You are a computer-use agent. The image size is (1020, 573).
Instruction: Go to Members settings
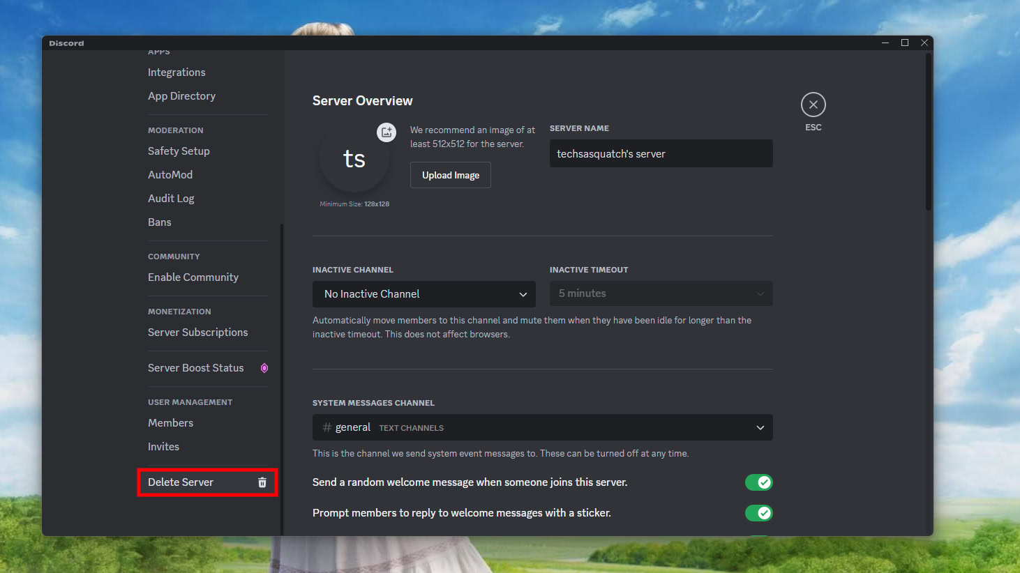click(x=170, y=423)
